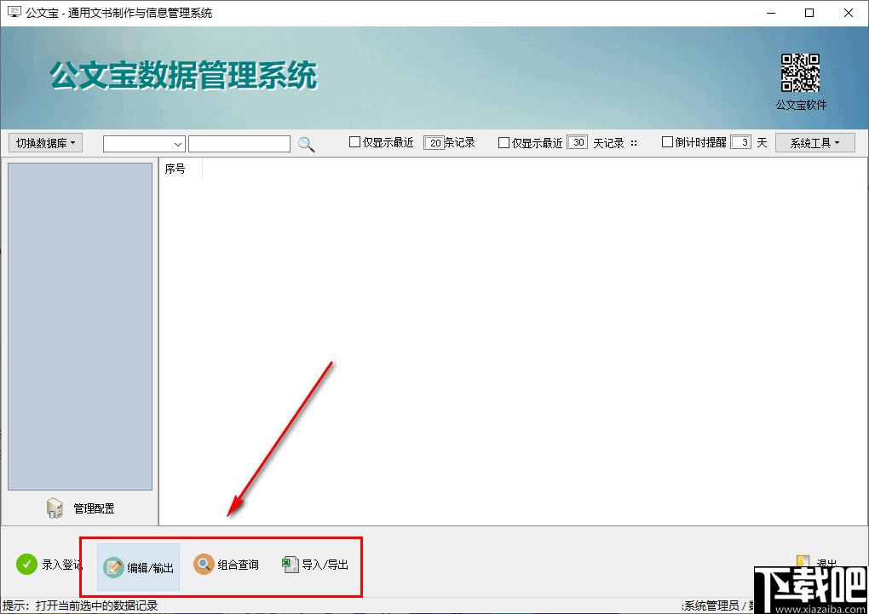
Task: Enable 仅显示最近 天记录 checkbox
Action: point(504,143)
